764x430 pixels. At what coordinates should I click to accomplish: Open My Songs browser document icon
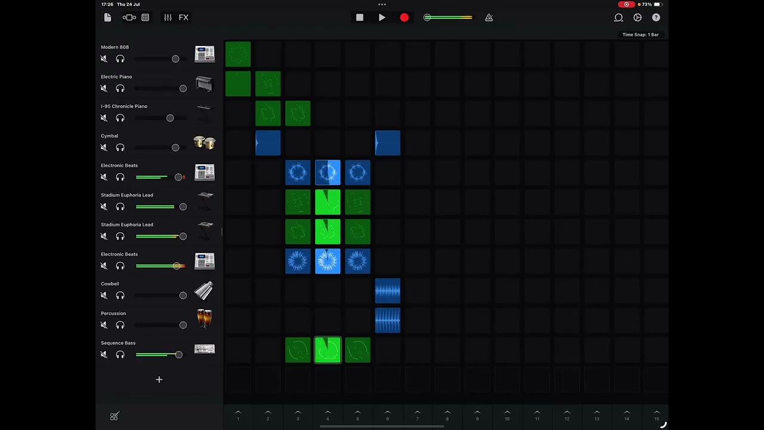tap(107, 17)
